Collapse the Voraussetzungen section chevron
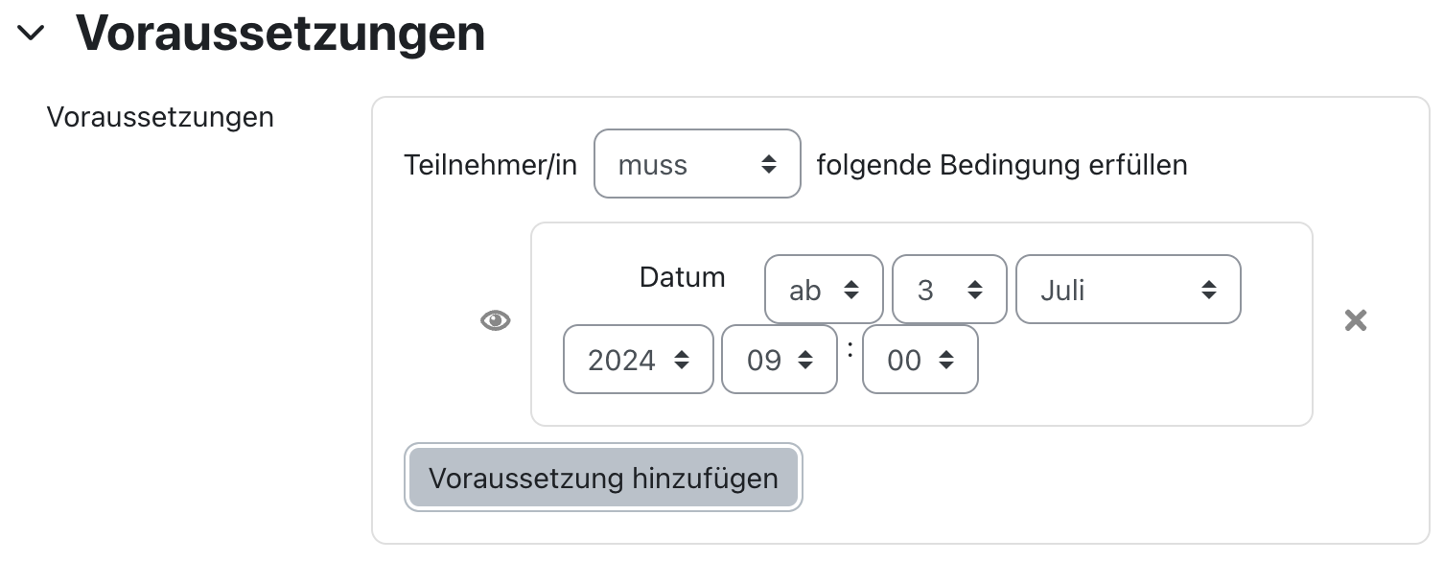1444x562 pixels. [x=32, y=35]
